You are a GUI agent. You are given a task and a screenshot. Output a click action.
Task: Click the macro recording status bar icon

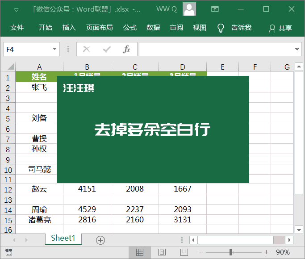pos(8,252)
